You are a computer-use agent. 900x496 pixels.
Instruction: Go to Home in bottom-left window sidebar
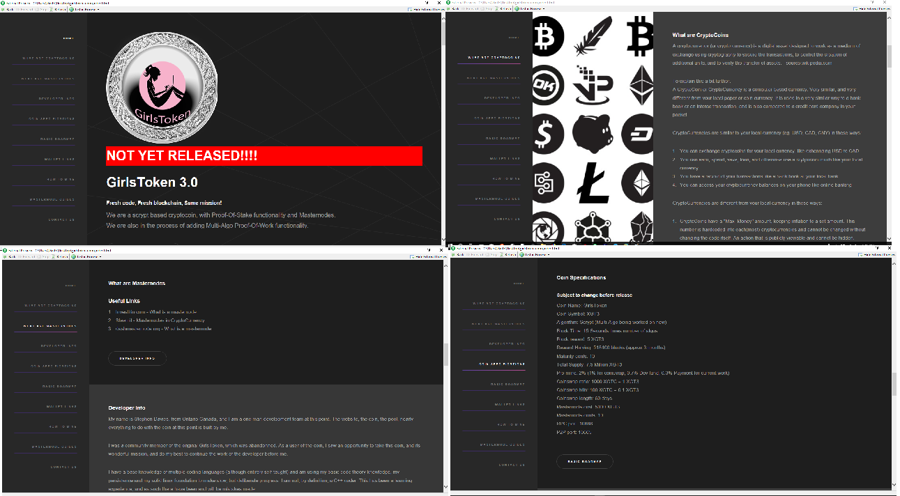[x=70, y=286]
